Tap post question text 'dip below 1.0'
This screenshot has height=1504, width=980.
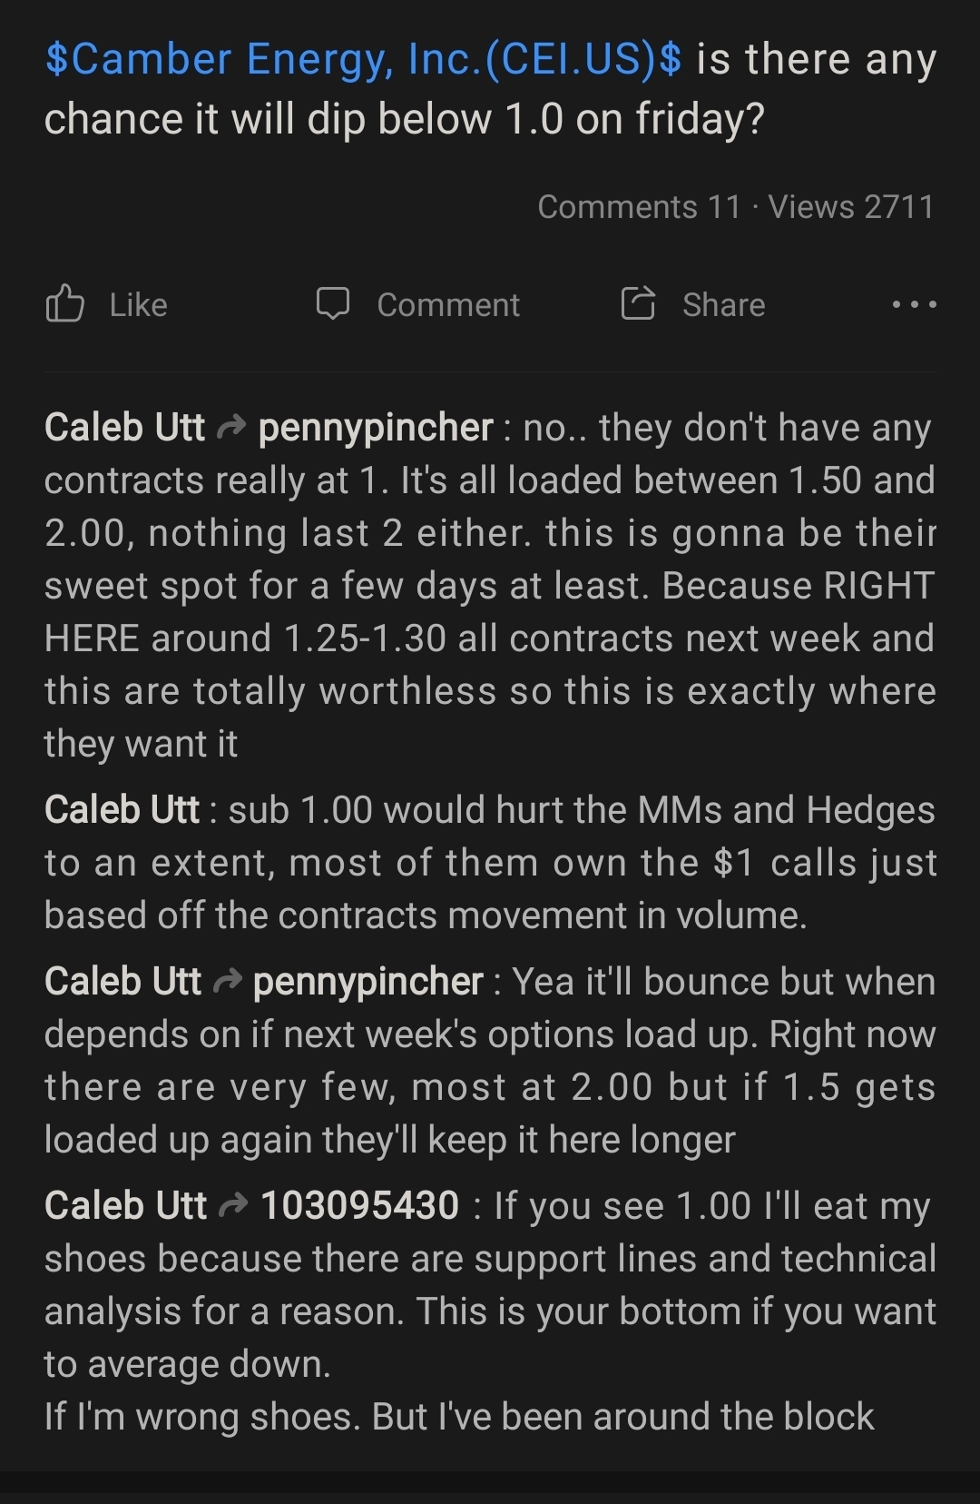point(435,119)
